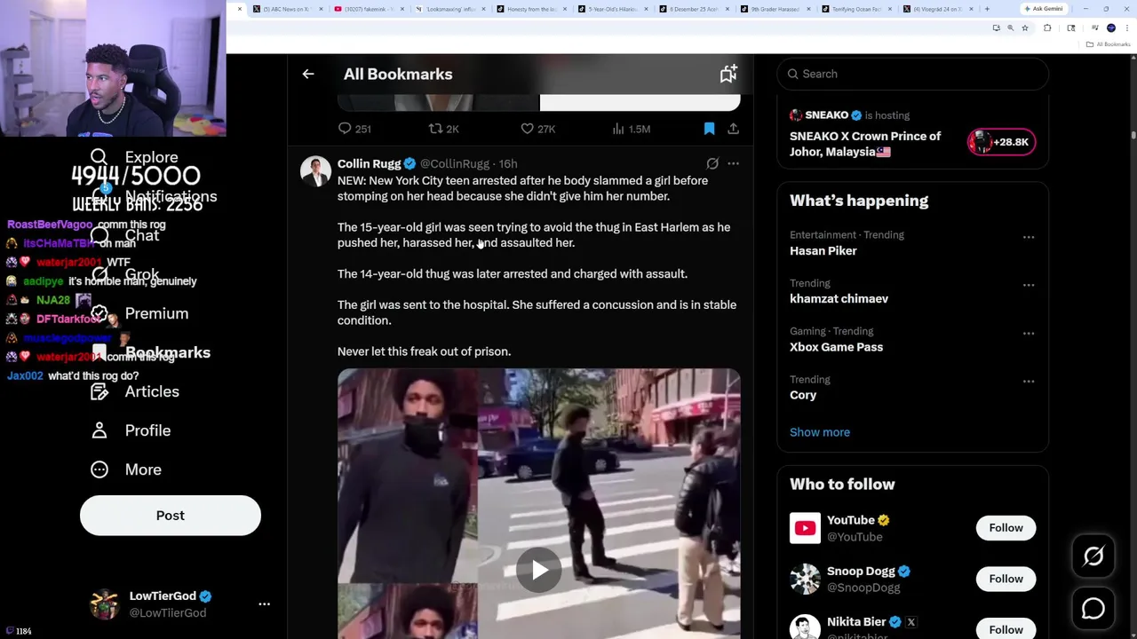1137x639 pixels.
Task: Open Collin Rugg's profile avatar
Action: click(315, 170)
